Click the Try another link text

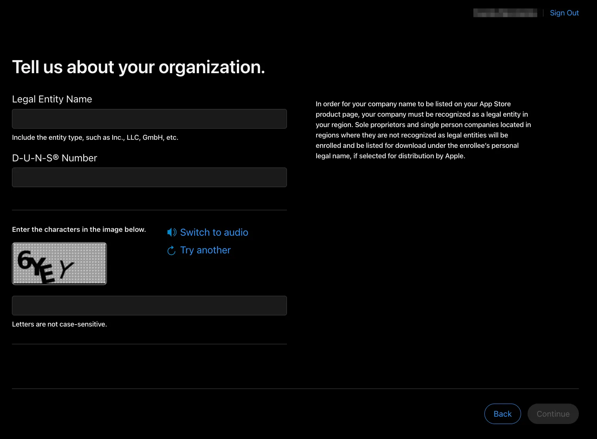point(205,250)
